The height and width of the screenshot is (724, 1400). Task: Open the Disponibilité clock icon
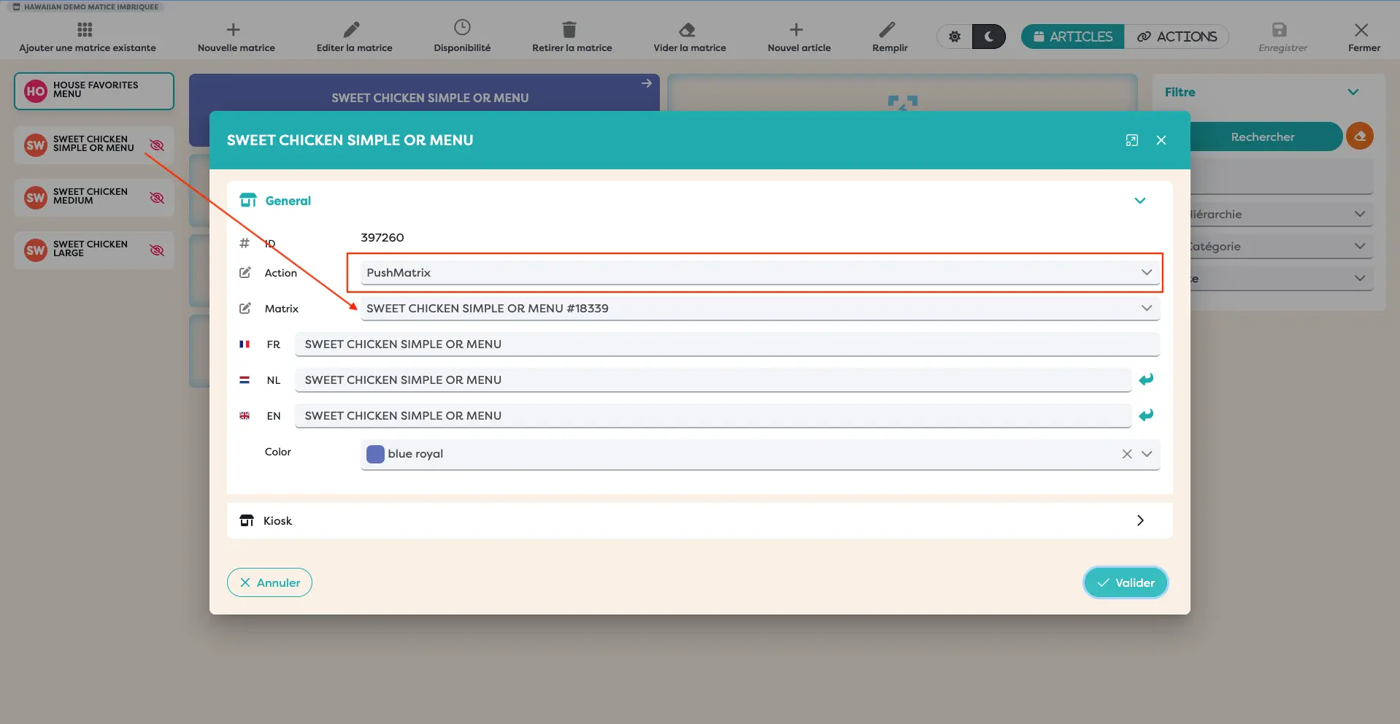462,28
